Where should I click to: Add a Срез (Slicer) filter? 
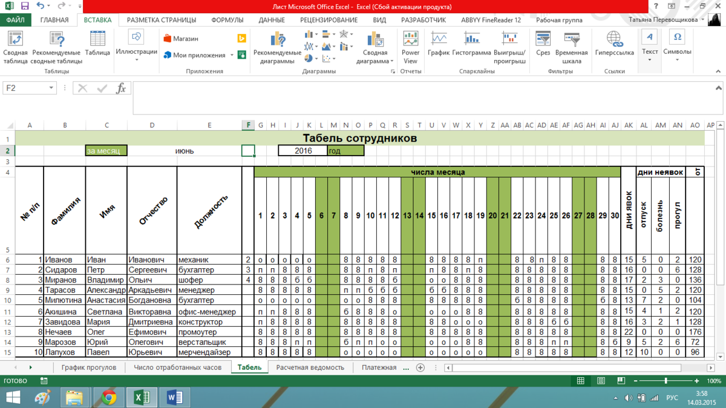pyautogui.click(x=543, y=44)
